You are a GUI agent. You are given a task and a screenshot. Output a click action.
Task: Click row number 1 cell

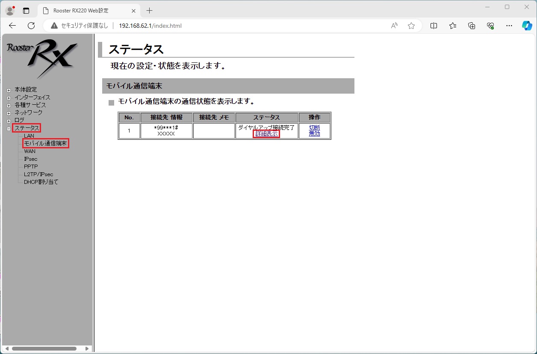[129, 131]
